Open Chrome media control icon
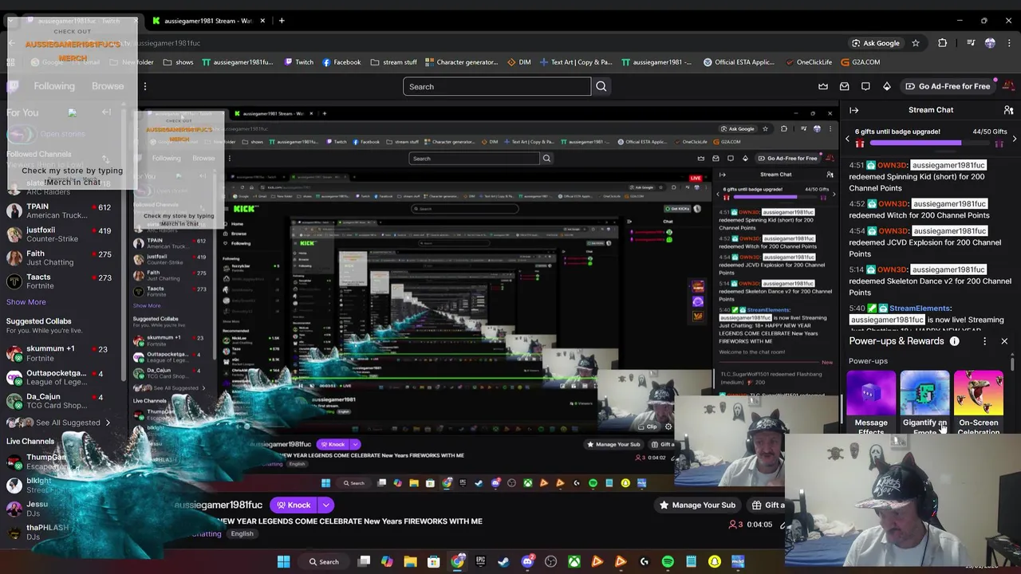Screen dimensions: 1021x574 (x=971, y=43)
